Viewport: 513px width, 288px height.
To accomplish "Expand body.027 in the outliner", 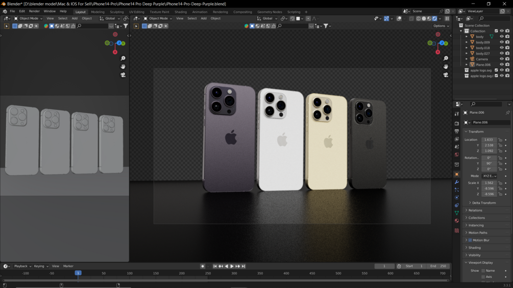I will click(467, 53).
